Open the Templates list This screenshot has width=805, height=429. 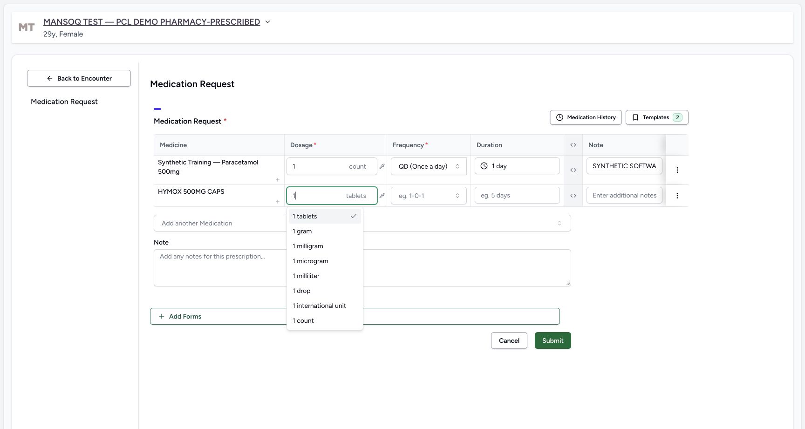[657, 117]
